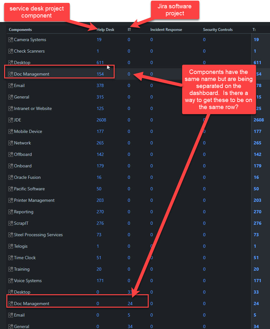Click the Steel Processing Services component icon
The width and height of the screenshot is (270, 329).
[x=11, y=235]
